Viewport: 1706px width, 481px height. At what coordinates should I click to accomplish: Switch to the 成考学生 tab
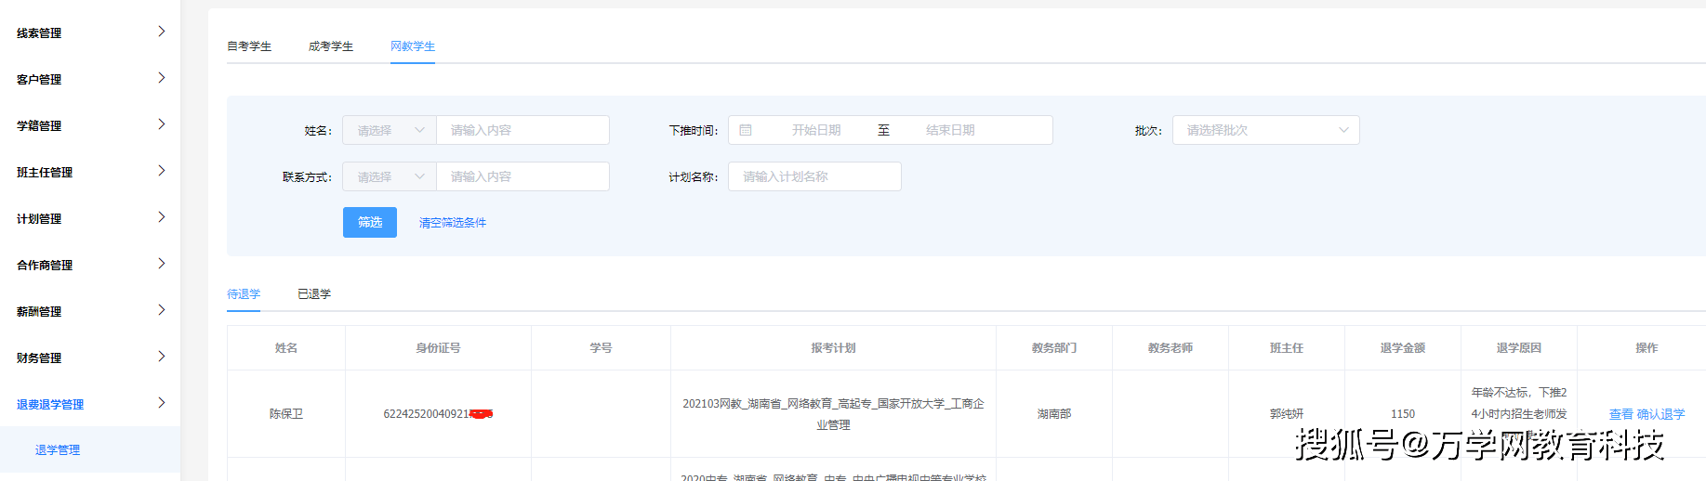coord(331,46)
